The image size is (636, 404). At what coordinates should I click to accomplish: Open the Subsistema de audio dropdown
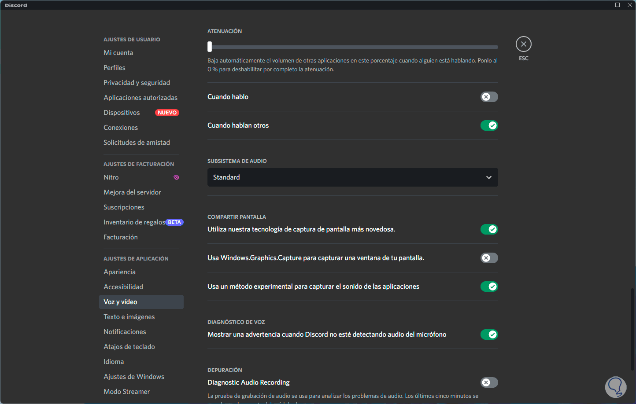pyautogui.click(x=352, y=177)
